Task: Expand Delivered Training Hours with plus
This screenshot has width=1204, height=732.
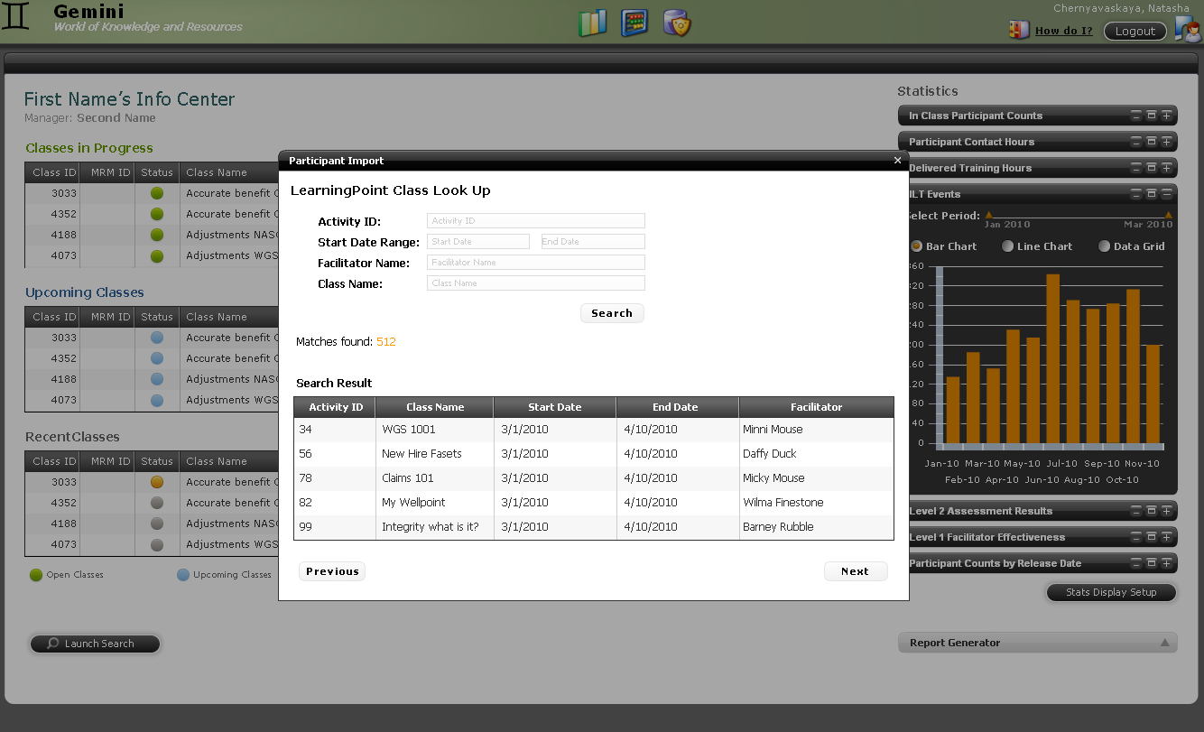Action: coord(1167,168)
